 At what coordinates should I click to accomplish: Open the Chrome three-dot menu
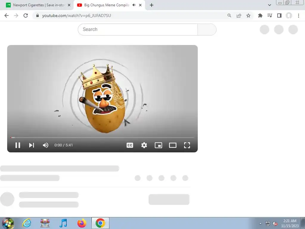click(x=298, y=16)
